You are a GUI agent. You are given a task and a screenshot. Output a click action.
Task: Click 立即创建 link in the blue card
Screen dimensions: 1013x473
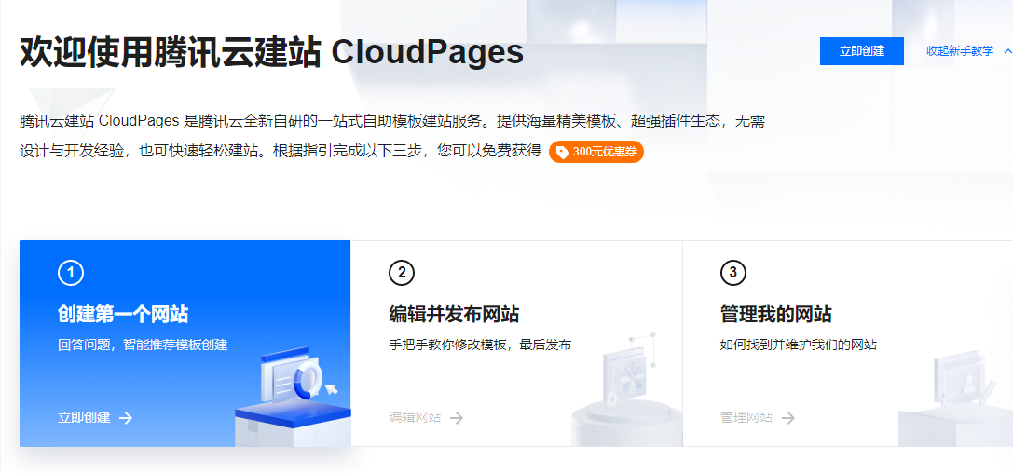pos(84,418)
